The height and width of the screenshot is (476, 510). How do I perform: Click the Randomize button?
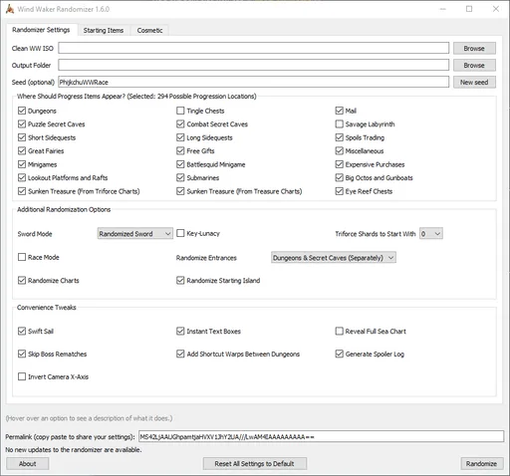tap(482, 464)
